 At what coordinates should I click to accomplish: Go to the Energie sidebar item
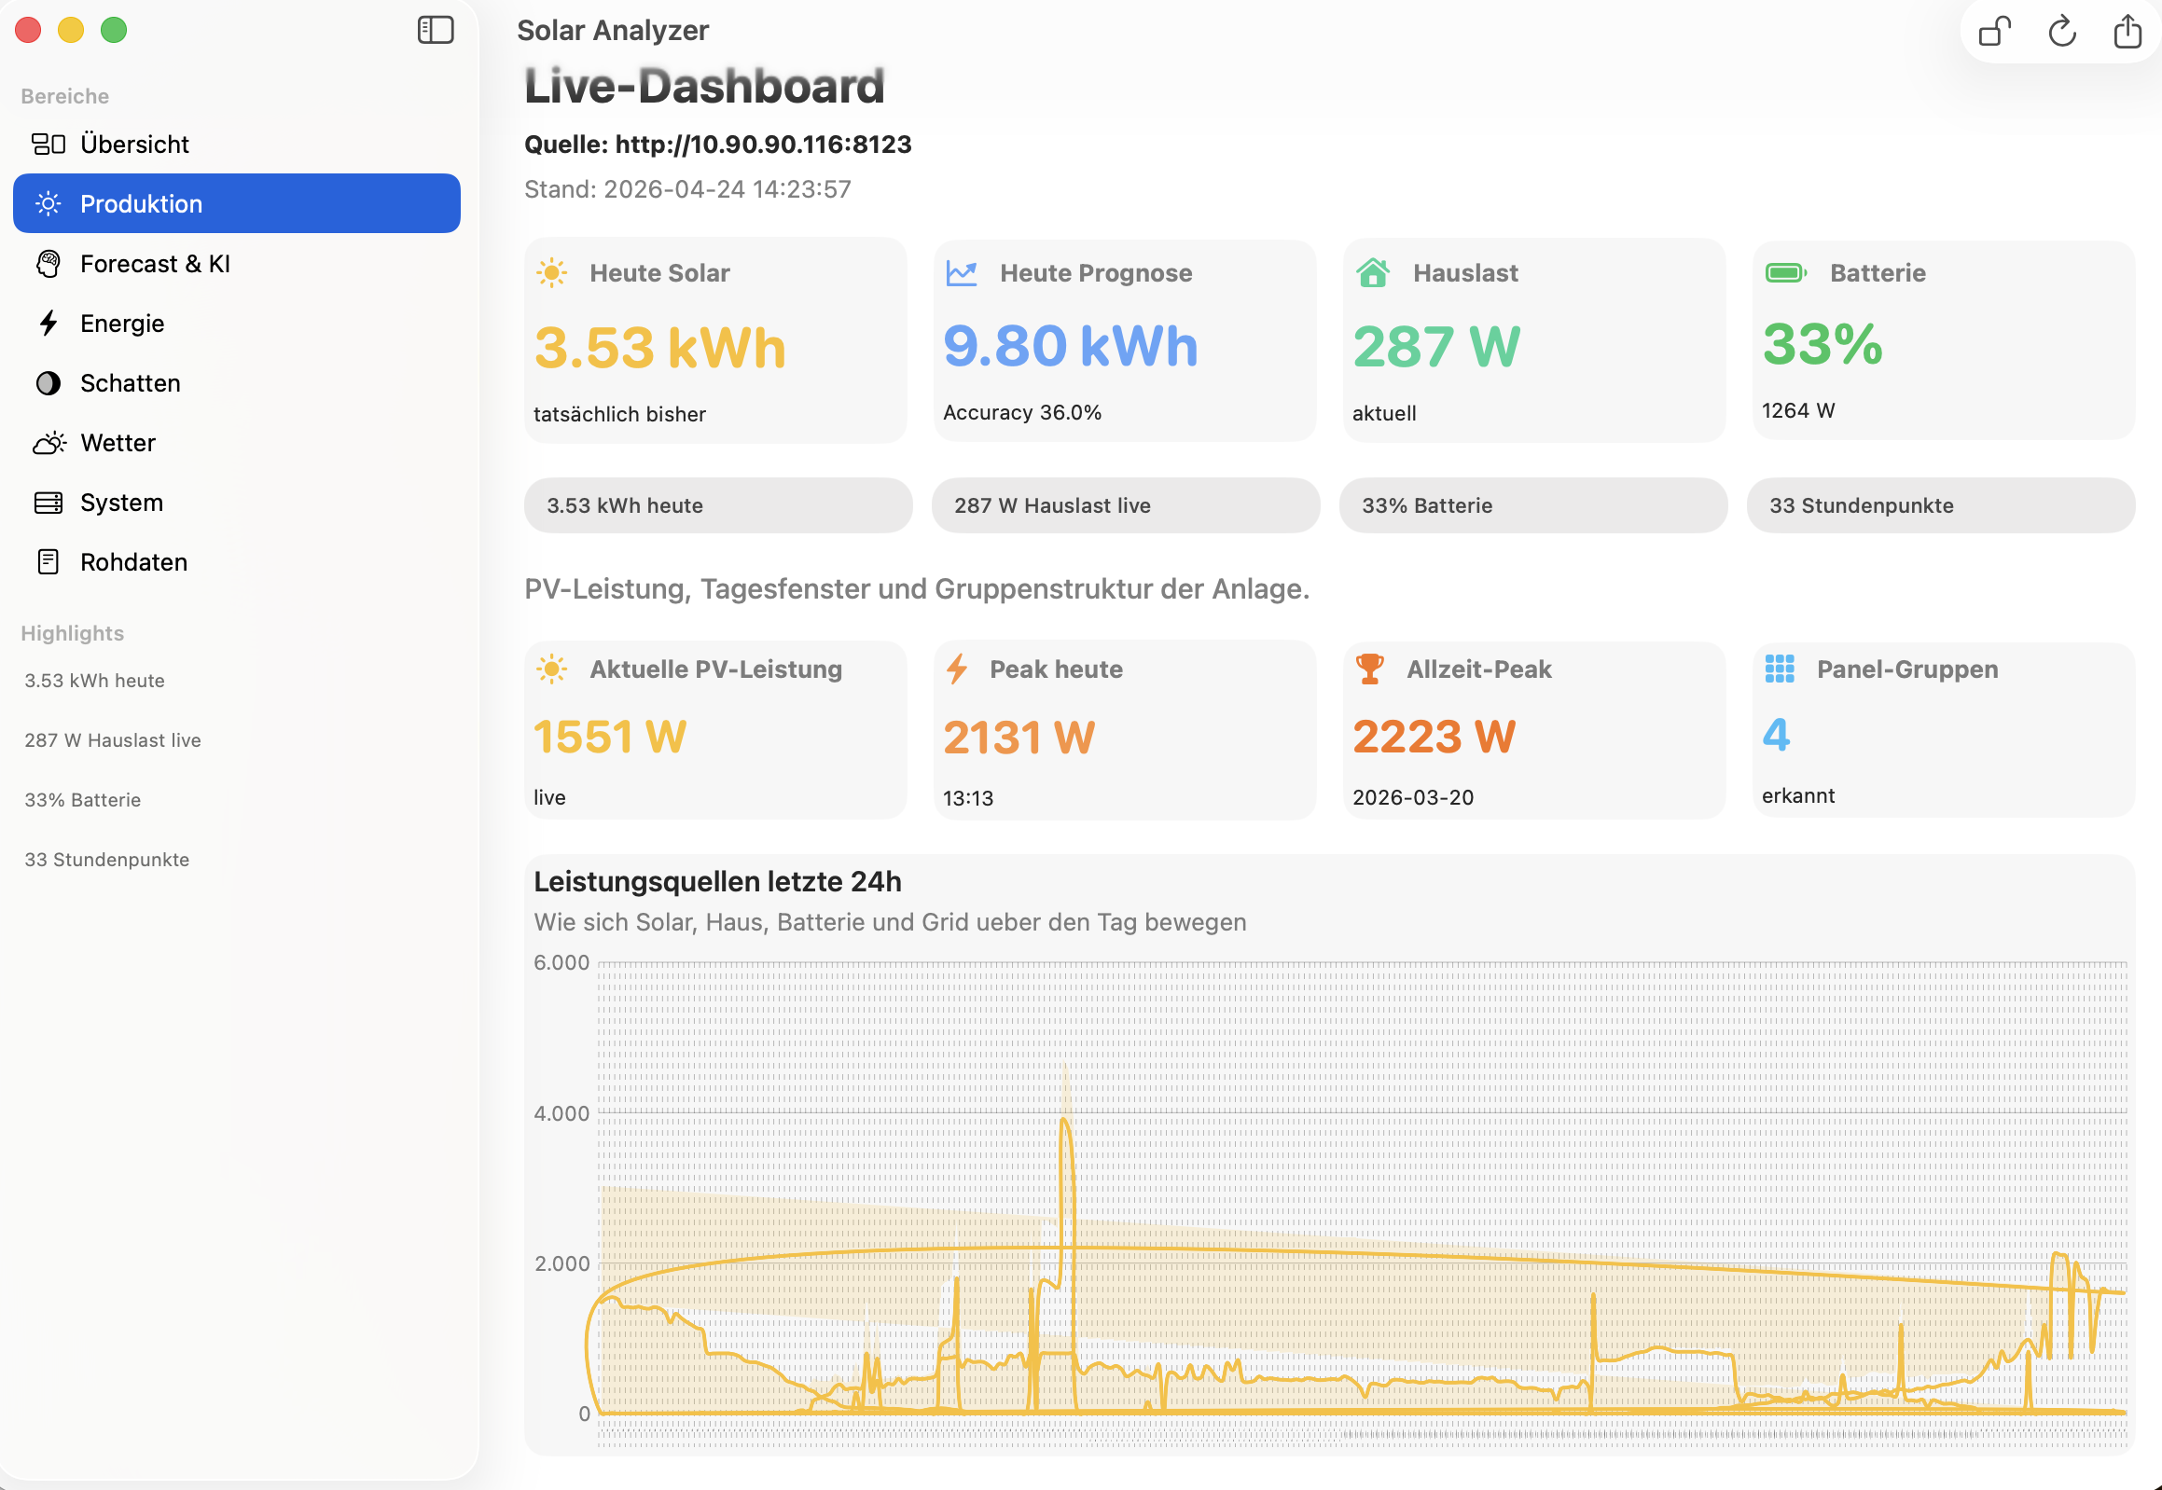(x=122, y=323)
